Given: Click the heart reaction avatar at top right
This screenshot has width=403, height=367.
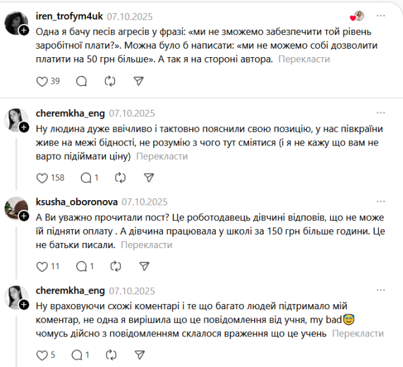Looking at the screenshot, I should point(357,16).
